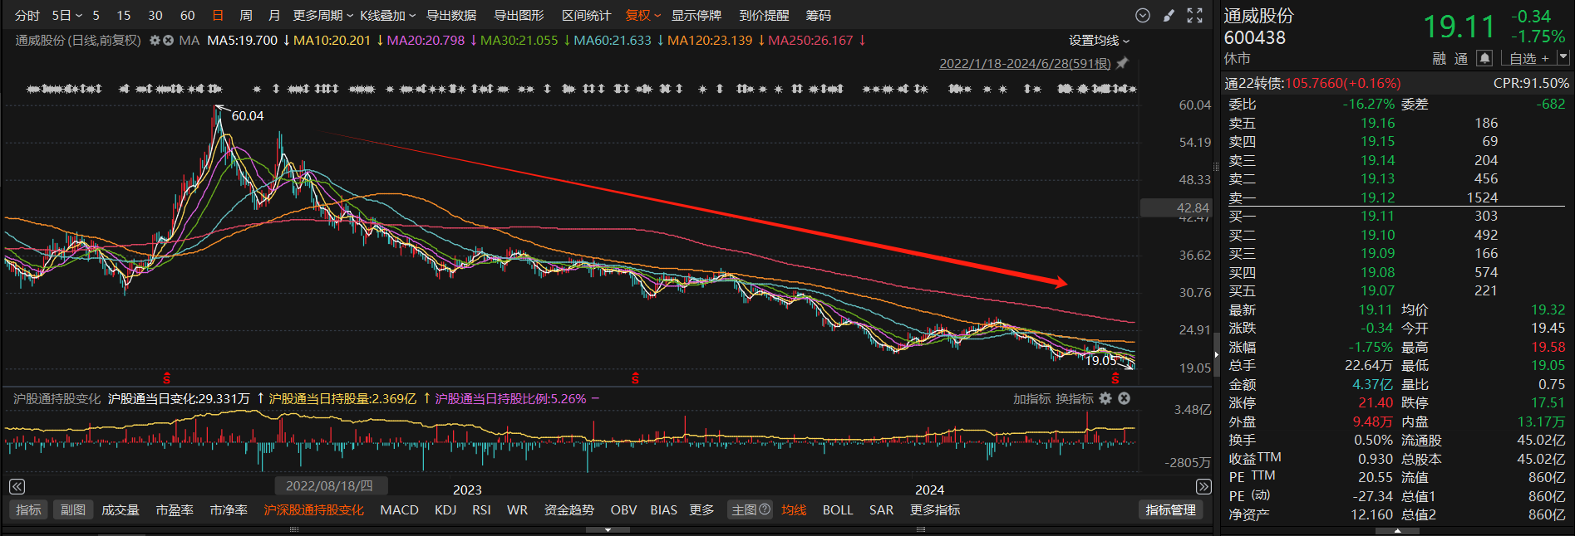Click the 导出数据 export data button
The width and height of the screenshot is (1575, 536).
tap(451, 16)
